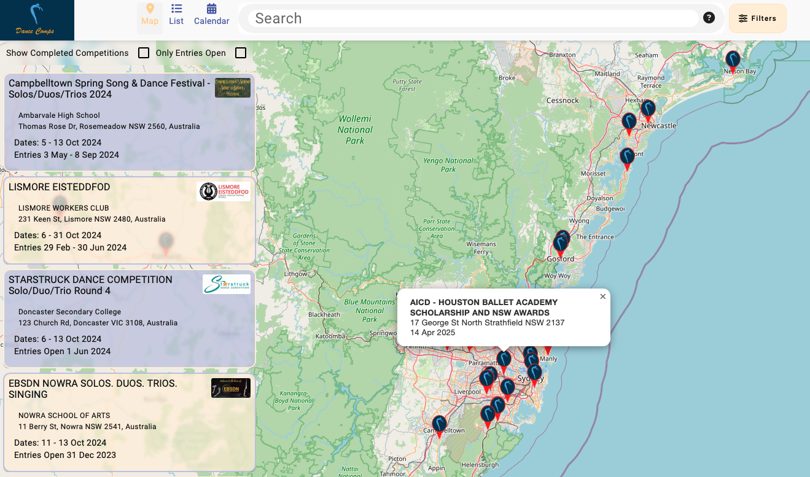The image size is (810, 477).
Task: Select the Campbelltown map pin
Action: point(439,427)
